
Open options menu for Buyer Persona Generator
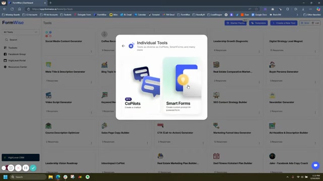[315, 82]
